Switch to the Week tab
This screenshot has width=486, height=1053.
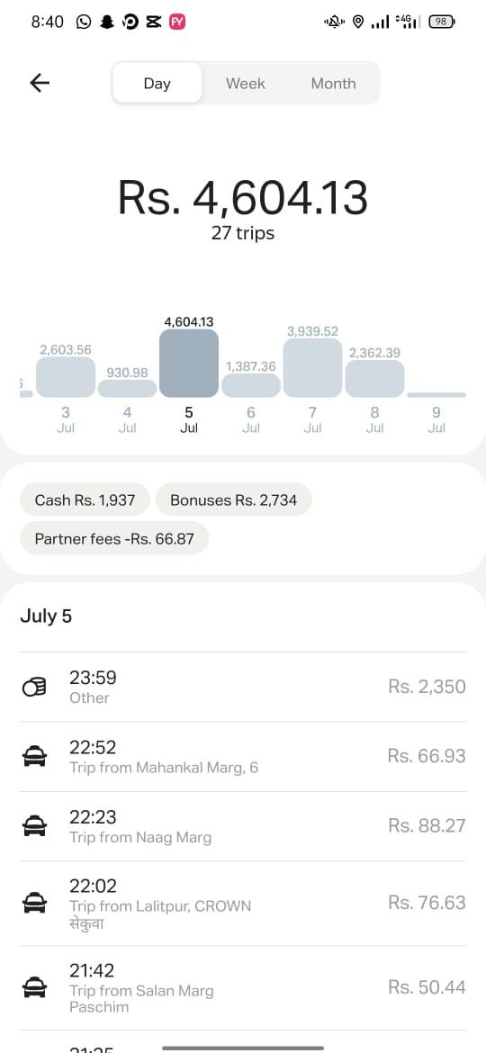[x=245, y=84]
